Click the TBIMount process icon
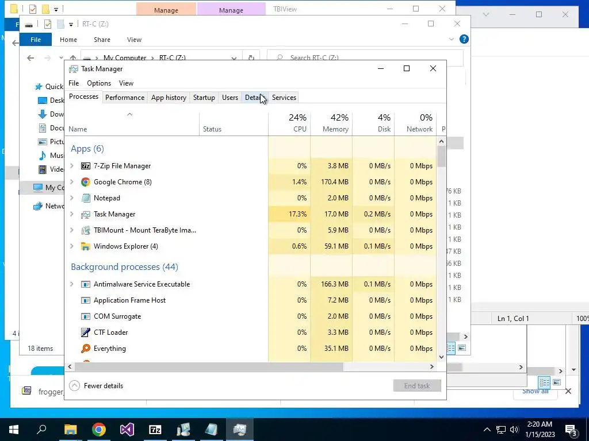589x441 pixels. point(86,230)
